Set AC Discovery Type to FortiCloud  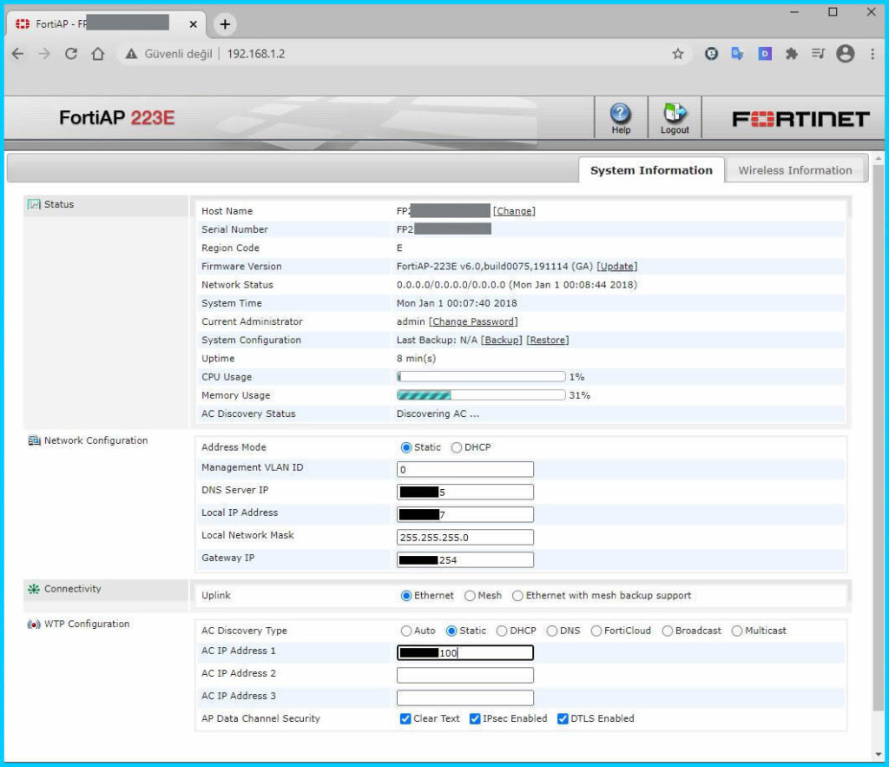pyautogui.click(x=596, y=631)
